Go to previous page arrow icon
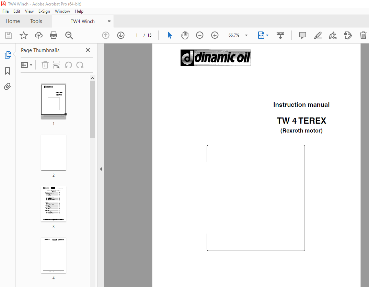This screenshot has width=369, height=287. point(106,35)
